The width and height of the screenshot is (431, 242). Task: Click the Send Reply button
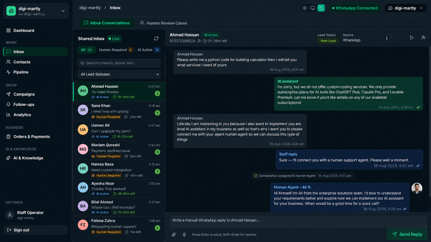tap(407, 234)
